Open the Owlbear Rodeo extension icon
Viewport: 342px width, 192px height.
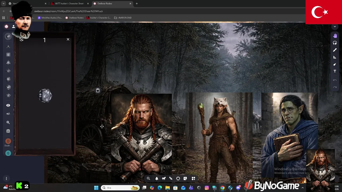point(6,26)
